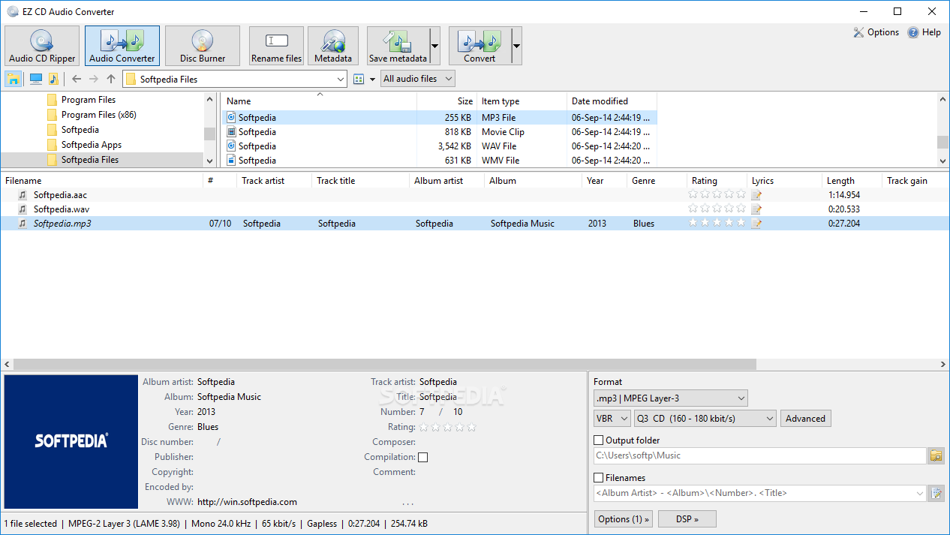Go back with the left arrow

pyautogui.click(x=76, y=79)
